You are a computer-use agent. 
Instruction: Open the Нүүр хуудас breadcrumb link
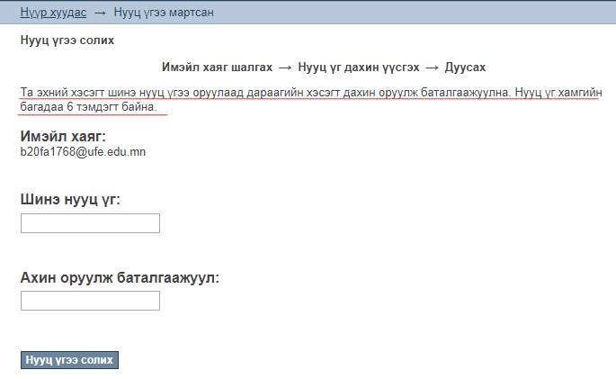click(x=53, y=13)
